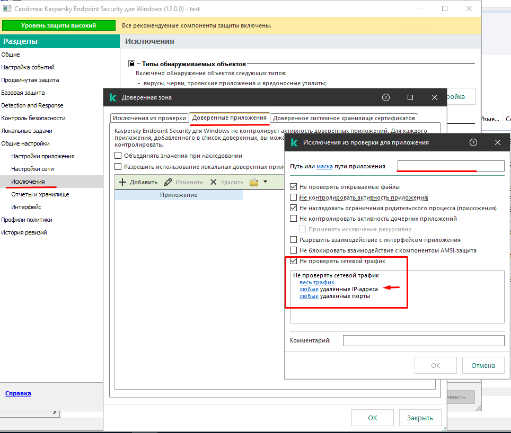
Task: Enable Не контролировать активность дочерних приложений
Action: (x=294, y=219)
